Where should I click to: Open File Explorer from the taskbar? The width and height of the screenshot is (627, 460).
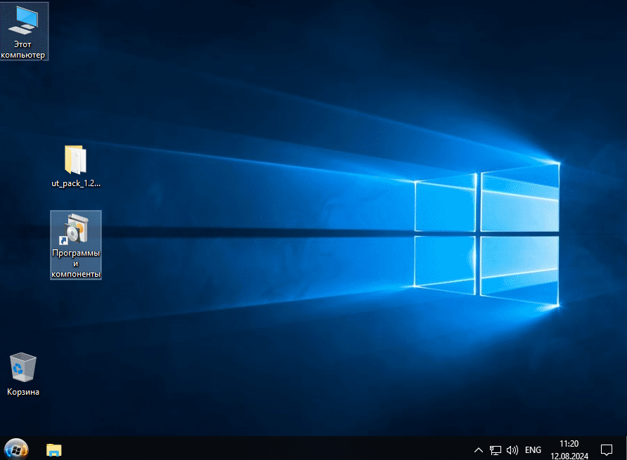54,449
